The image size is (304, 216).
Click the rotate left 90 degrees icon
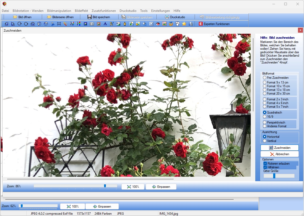pos(6,24)
